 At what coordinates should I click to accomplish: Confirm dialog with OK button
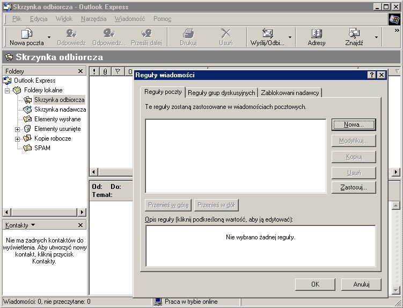tap(315, 284)
